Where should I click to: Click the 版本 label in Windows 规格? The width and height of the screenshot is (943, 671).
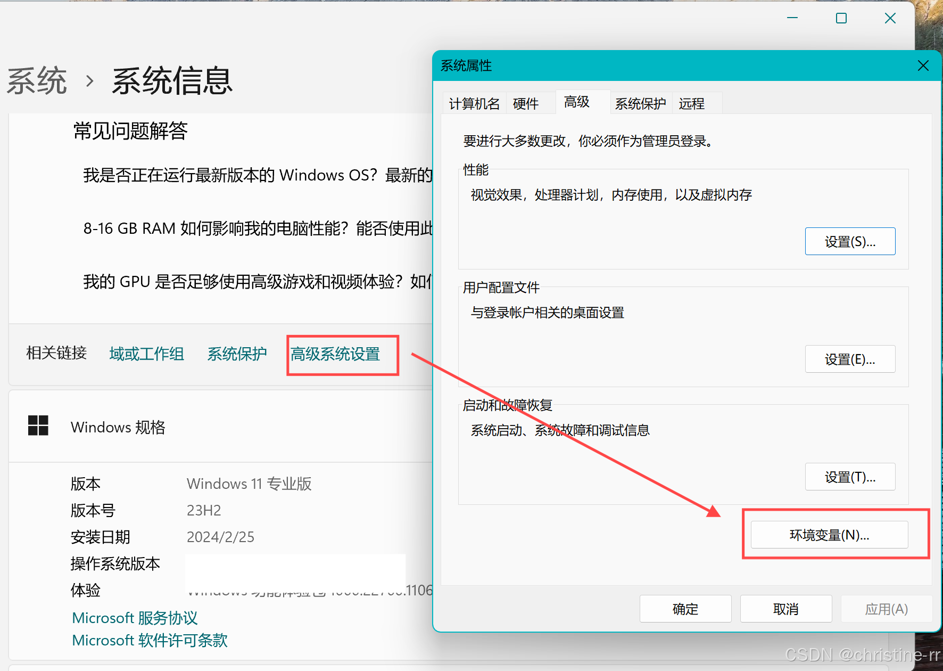(x=86, y=484)
